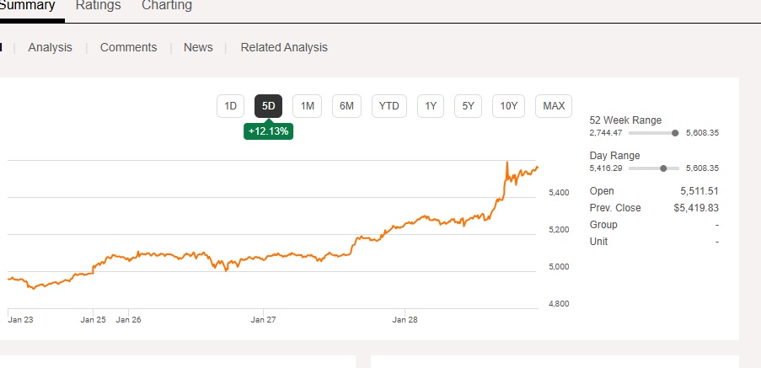Show year-to-date YTD chart
The width and height of the screenshot is (761, 368).
(389, 106)
